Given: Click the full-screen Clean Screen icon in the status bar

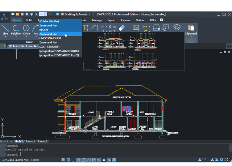Looking at the screenshot, I should point(226,159).
